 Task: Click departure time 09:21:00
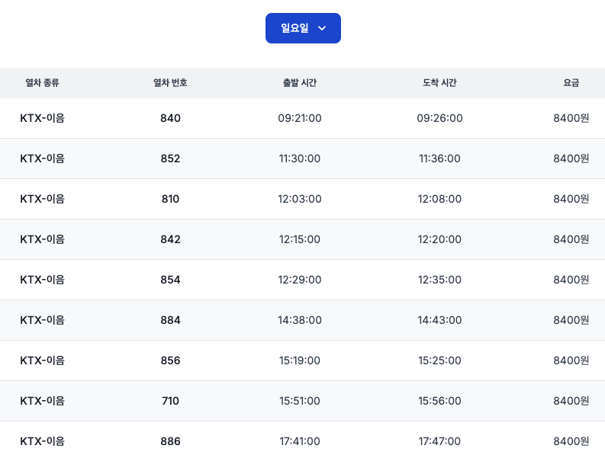pyautogui.click(x=299, y=118)
